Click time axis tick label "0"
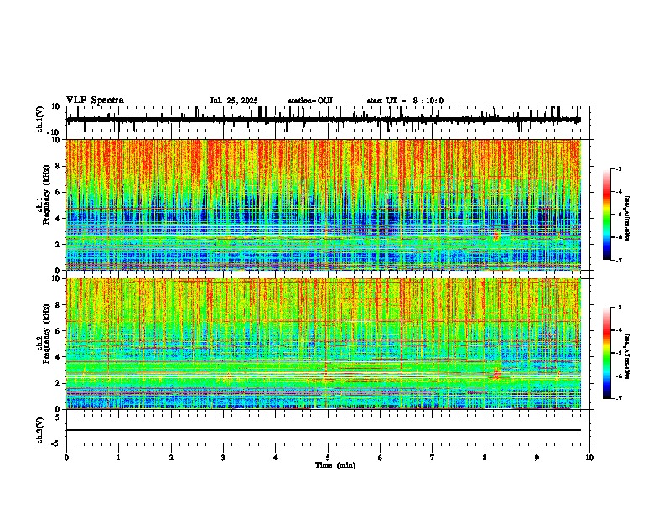The height and width of the screenshot is (513, 664). coord(66,458)
